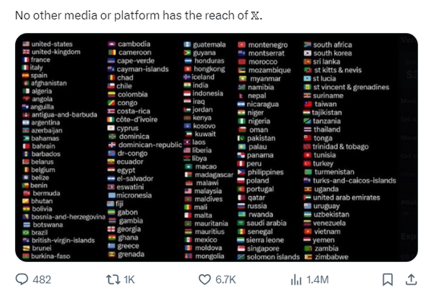Like the post with heart icon
This screenshot has height=295, width=431.
coord(205,280)
